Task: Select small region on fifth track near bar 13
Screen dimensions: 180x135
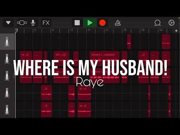Action: click(72, 110)
